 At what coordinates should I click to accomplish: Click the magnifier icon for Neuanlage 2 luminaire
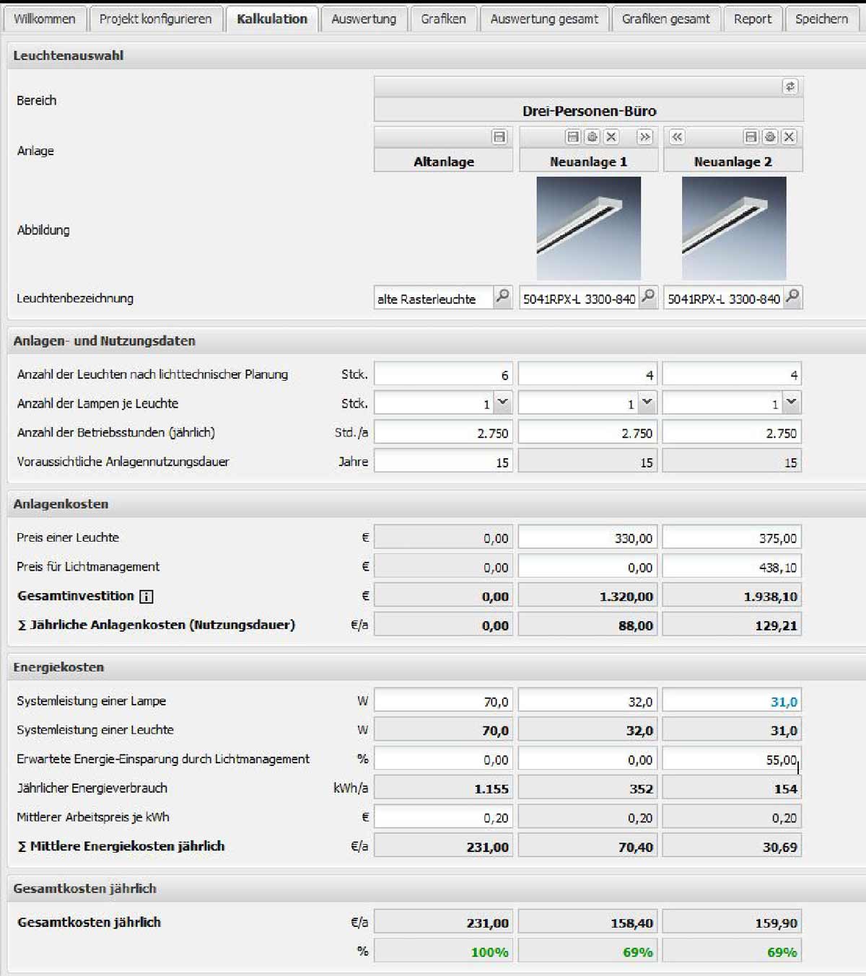pyautogui.click(x=792, y=296)
